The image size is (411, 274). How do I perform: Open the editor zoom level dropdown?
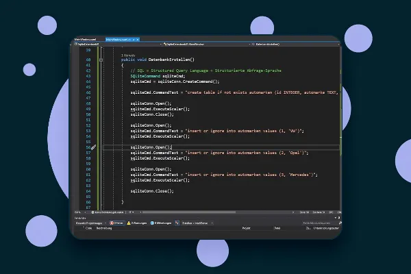pos(80,212)
